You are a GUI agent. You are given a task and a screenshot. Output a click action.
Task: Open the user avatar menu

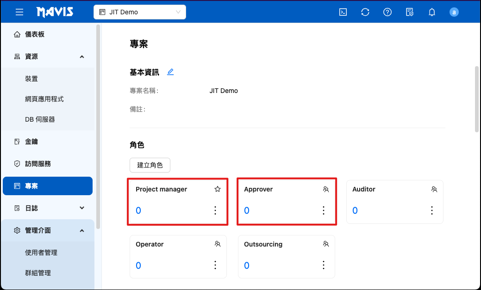pos(454,12)
